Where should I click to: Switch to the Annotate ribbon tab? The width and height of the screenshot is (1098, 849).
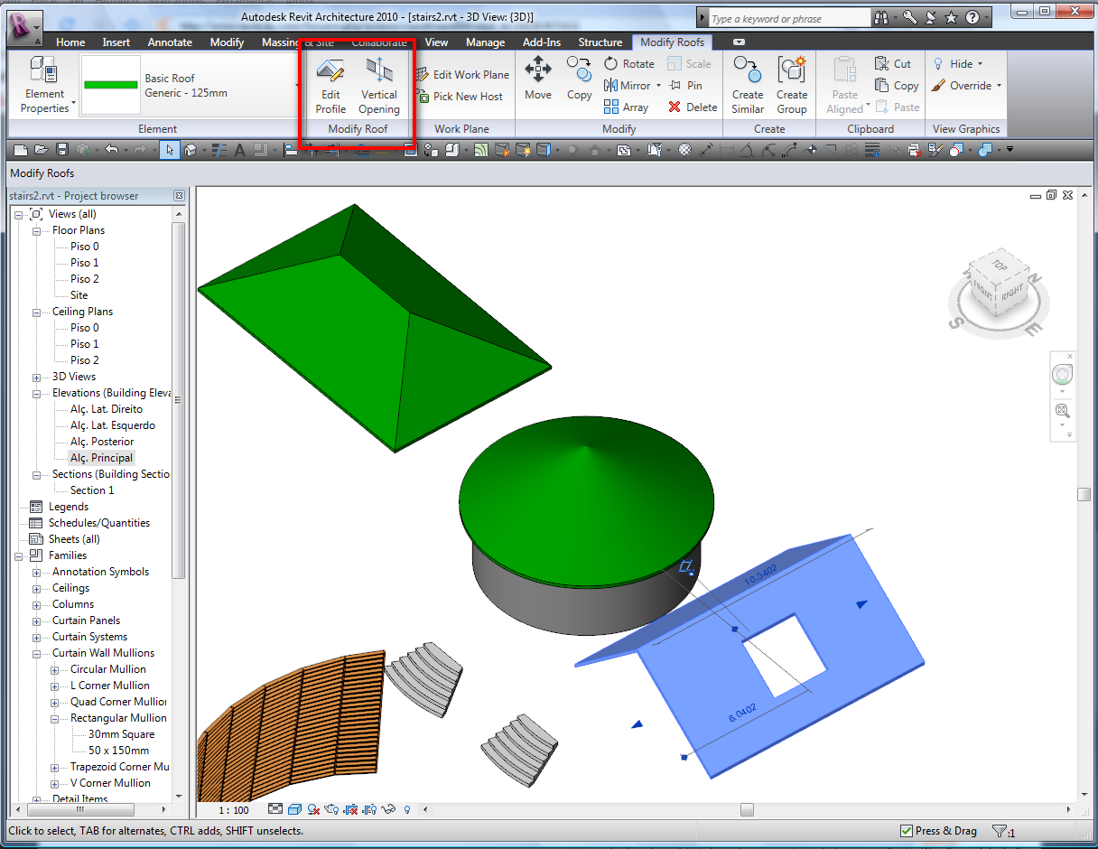pos(170,42)
